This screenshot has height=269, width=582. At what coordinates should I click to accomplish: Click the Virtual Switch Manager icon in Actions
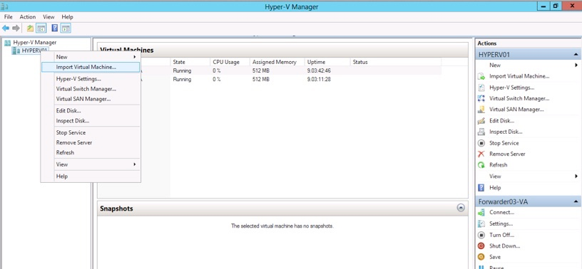point(481,98)
